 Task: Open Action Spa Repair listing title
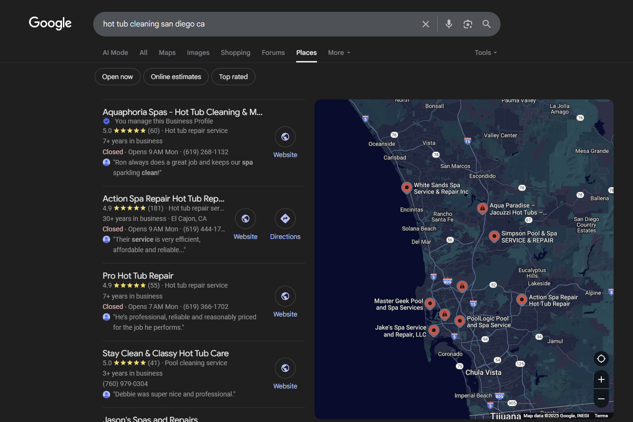pyautogui.click(x=164, y=199)
